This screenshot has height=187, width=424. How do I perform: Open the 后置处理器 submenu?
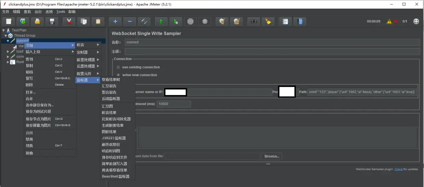88,66
